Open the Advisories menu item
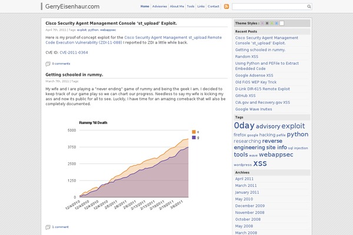Screen dimensions: 353x235 (159, 6)
